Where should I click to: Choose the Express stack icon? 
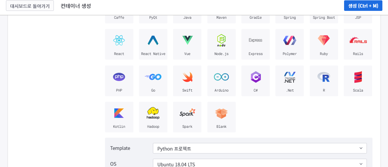(255, 40)
